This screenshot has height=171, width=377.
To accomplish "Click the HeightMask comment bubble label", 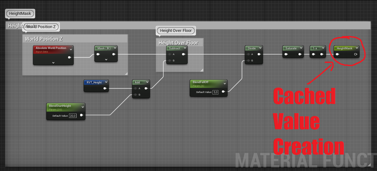I will (x=20, y=14).
